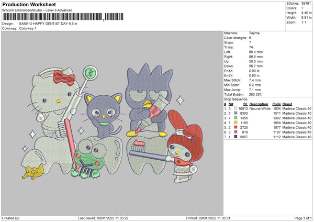Image resolution: width=314 pixels, height=222 pixels.
Task: Click the trims value '74'
Action: [251, 47]
